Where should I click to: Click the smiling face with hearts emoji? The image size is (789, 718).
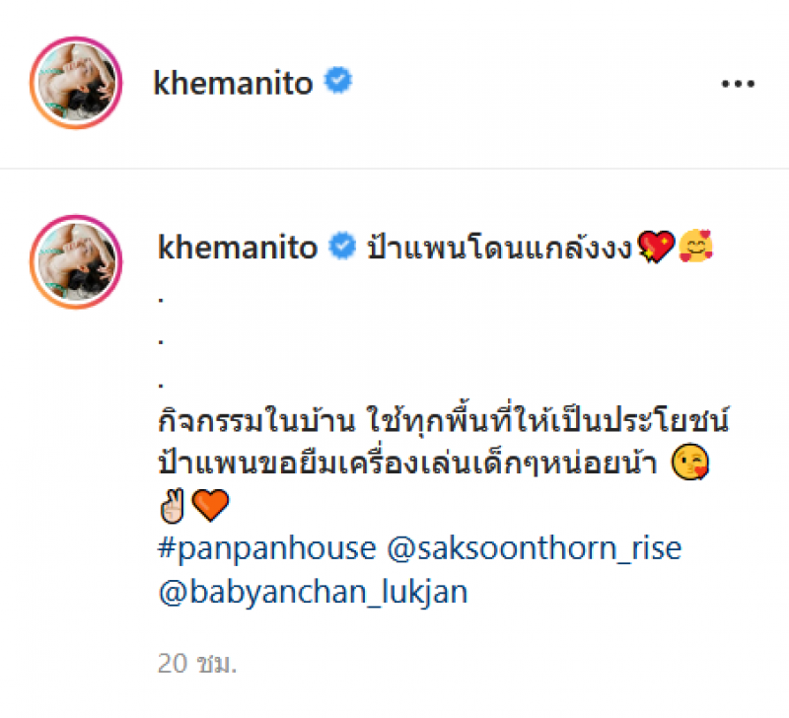point(695,246)
